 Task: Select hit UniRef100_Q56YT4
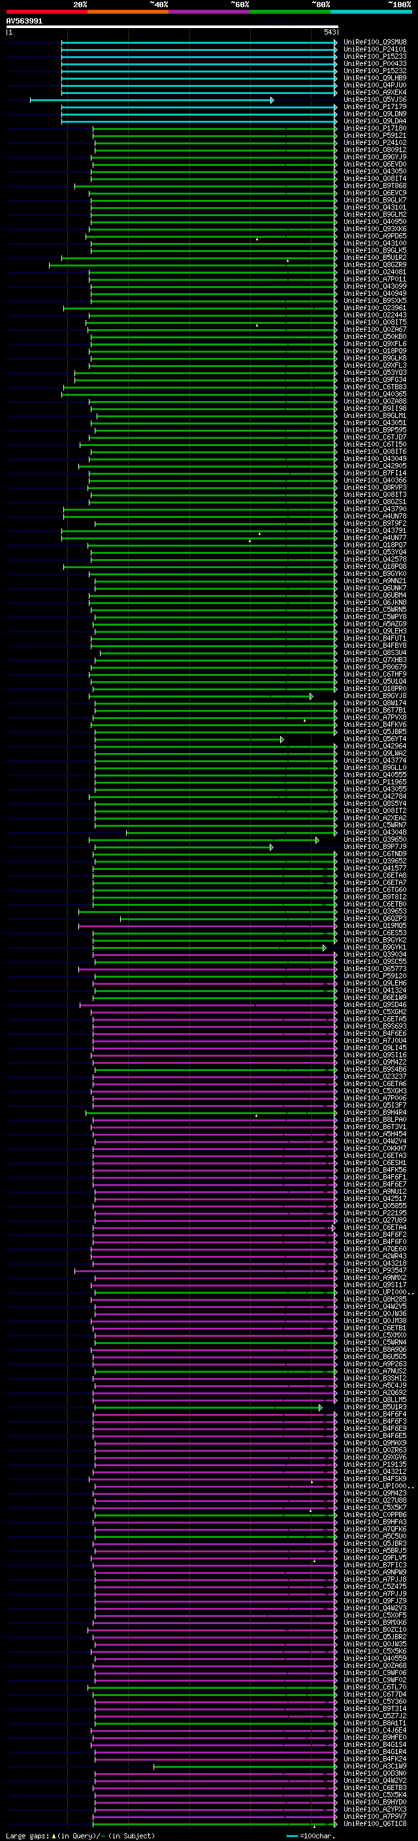[x=374, y=739]
